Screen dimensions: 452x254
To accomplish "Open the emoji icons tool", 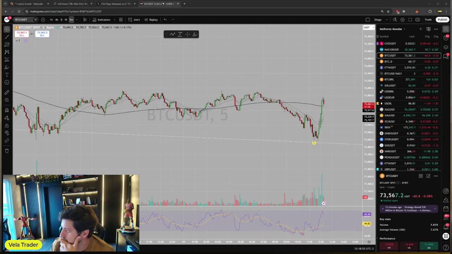I will coord(7,83).
